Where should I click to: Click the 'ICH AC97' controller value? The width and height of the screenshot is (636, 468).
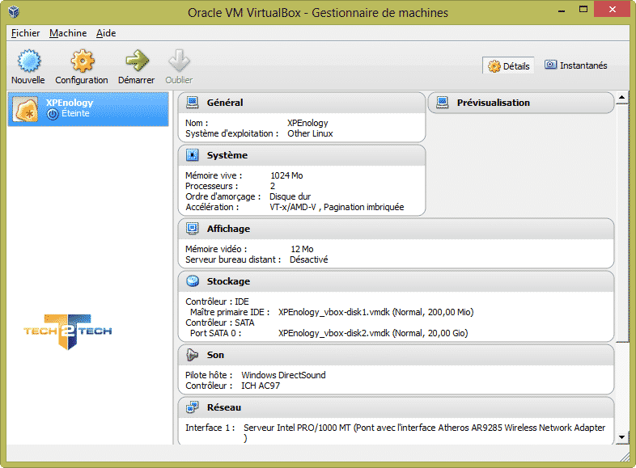point(261,386)
